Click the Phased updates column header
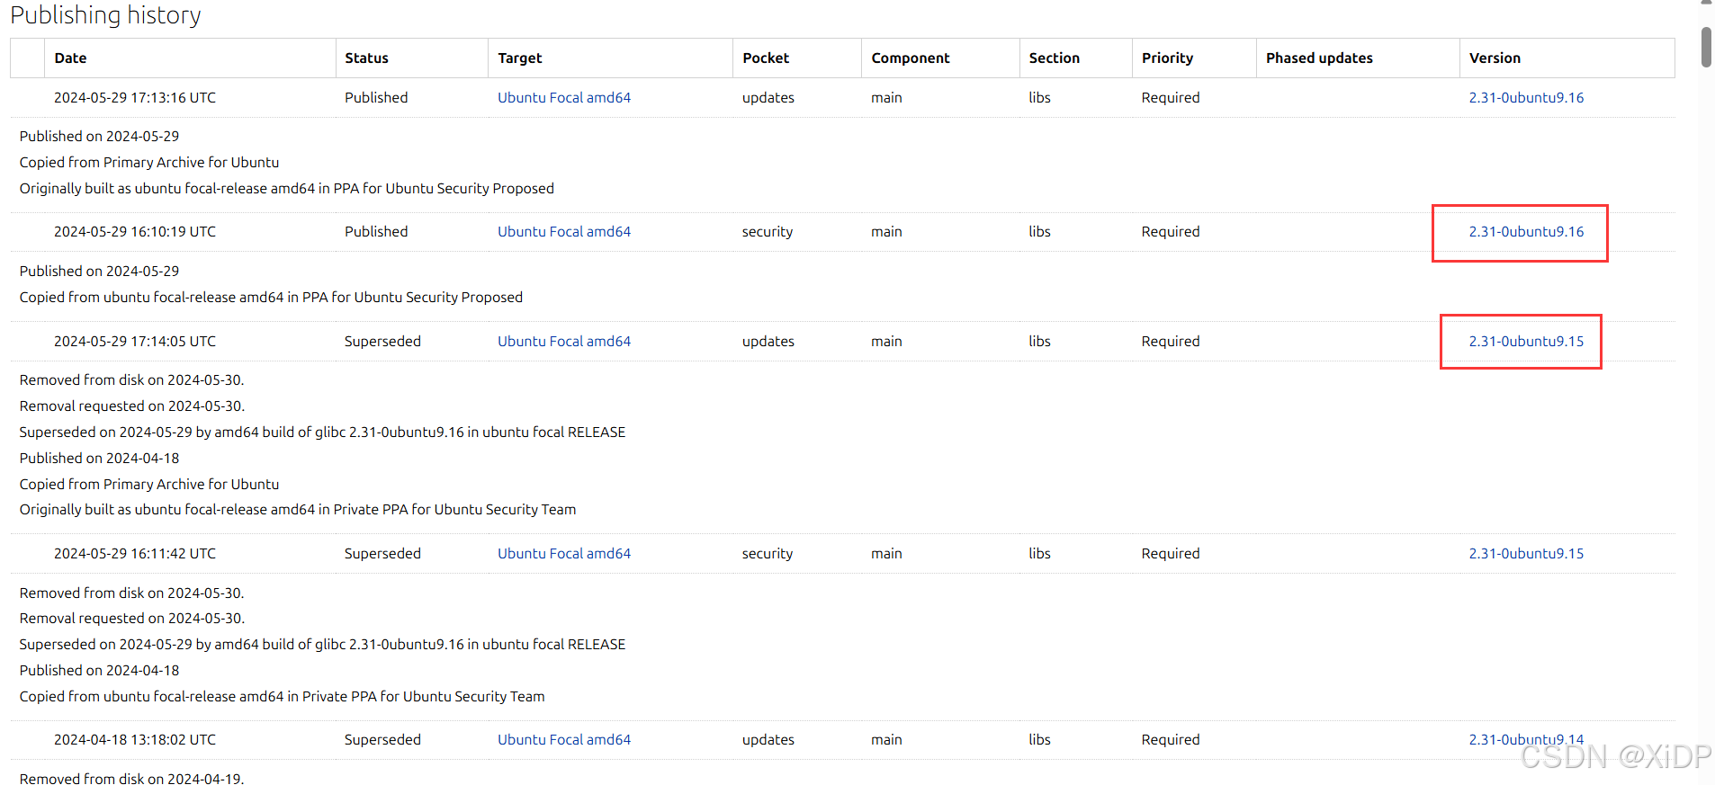 click(x=1318, y=58)
